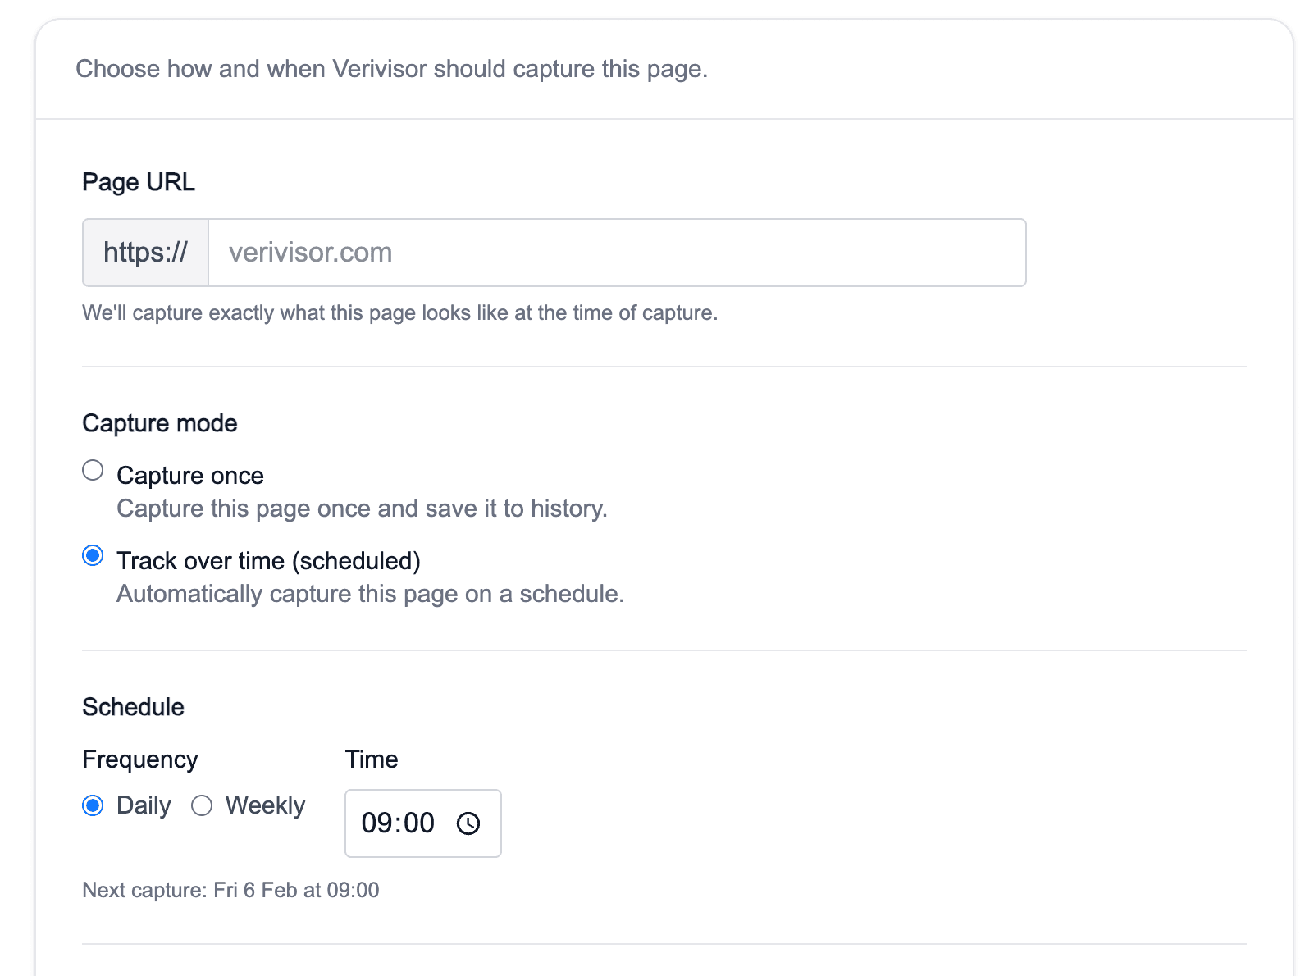Select Daily frequency
This screenshot has height=976, width=1314.
pos(93,805)
